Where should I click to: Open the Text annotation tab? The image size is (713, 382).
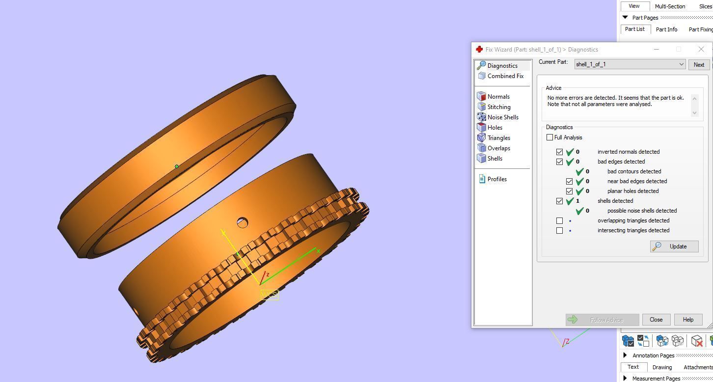coord(633,367)
